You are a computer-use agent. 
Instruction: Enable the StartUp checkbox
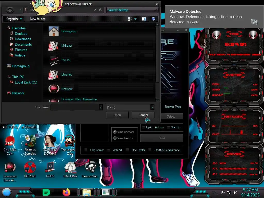pos(168,127)
